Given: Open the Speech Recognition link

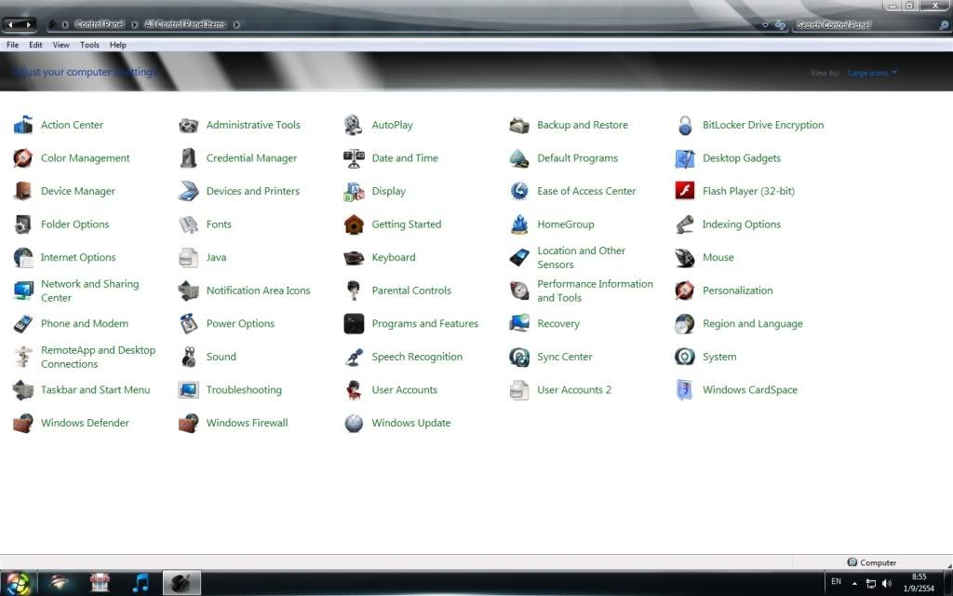Looking at the screenshot, I should (417, 357).
